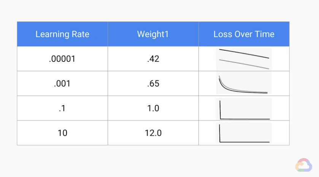Viewport: 319px width, 177px height.
Task: Click the .65 weight value
Action: coord(153,84)
